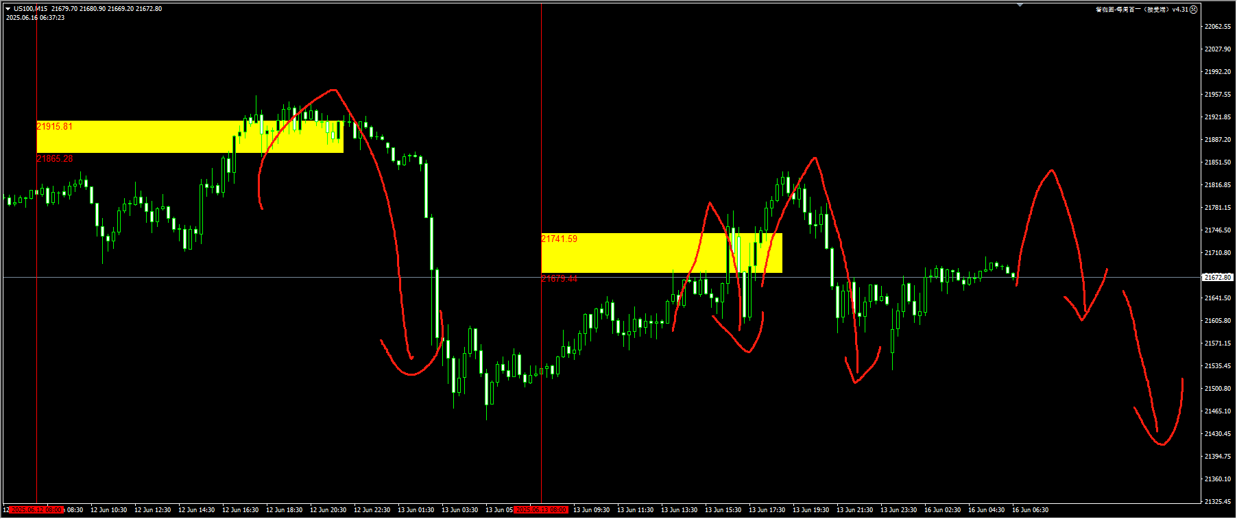This screenshot has height=519, width=1237.
Task: Click the 16 Jun 06:30 time label
Action: click(1030, 510)
